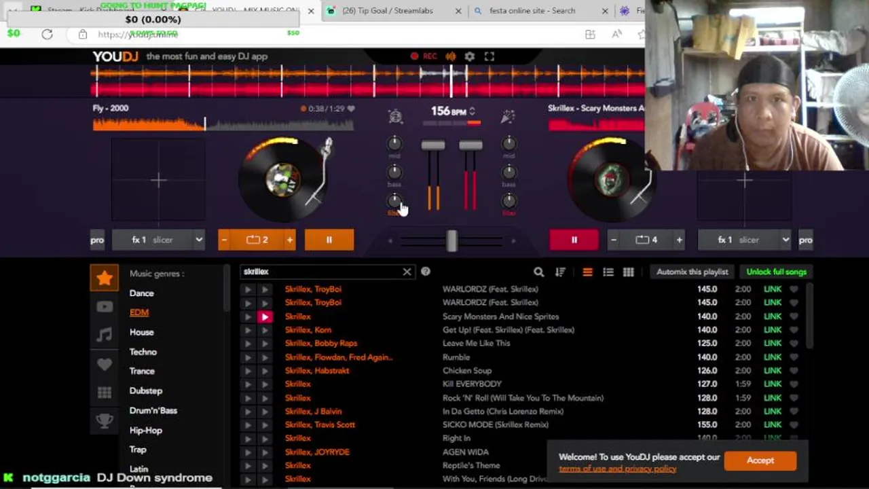The width and height of the screenshot is (869, 489).
Task: Open the trophy sidebar tab
Action: pos(105,421)
